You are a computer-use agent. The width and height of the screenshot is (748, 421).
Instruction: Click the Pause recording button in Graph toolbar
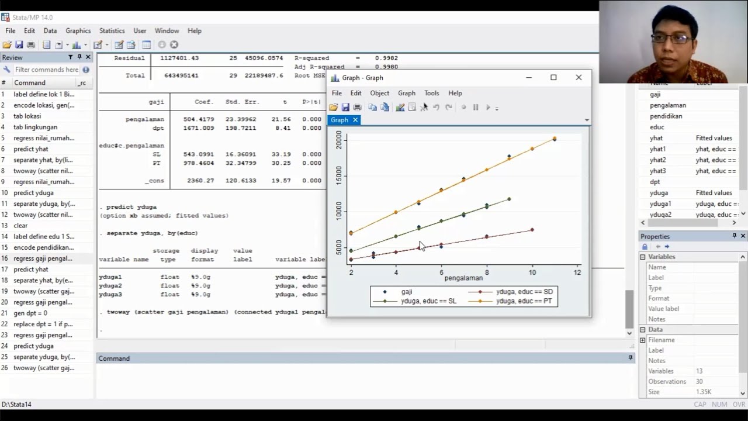[x=476, y=108]
